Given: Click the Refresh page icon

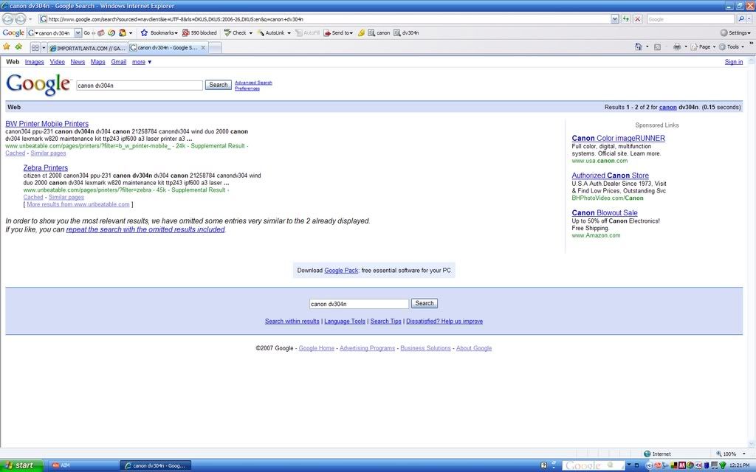Looking at the screenshot, I should coord(626,19).
